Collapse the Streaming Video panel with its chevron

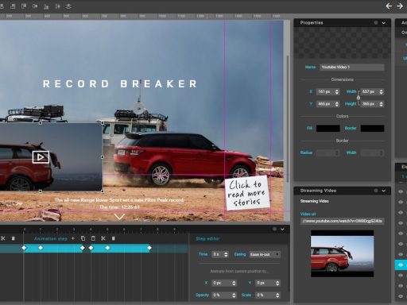coord(384,191)
